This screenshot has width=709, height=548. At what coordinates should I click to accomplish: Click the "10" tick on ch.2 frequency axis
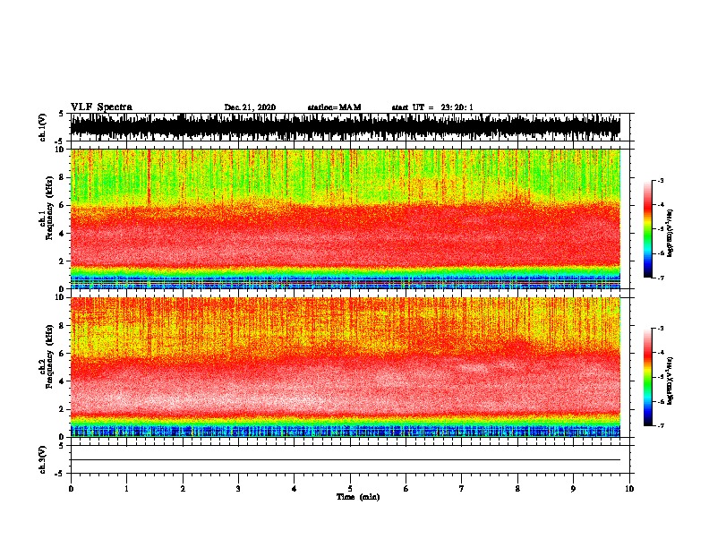point(60,297)
